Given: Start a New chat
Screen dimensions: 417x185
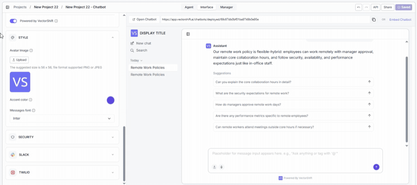Looking at the screenshot, I should [x=141, y=43].
